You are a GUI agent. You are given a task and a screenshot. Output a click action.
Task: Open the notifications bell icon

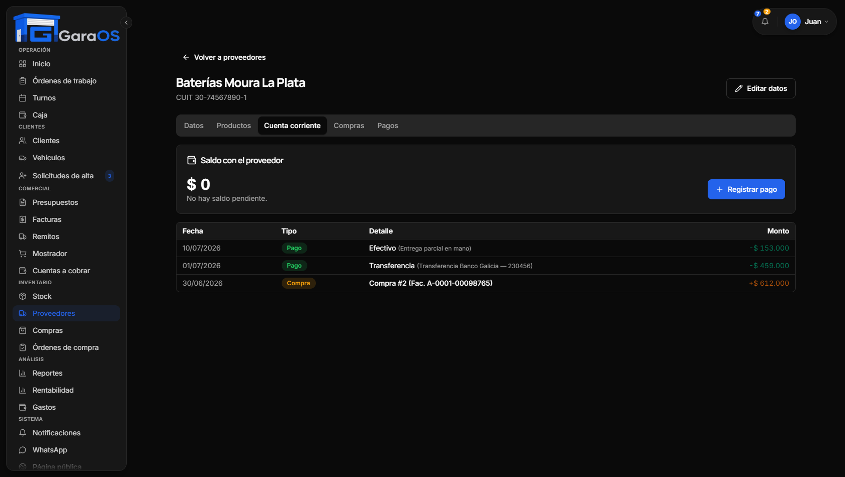[765, 22]
